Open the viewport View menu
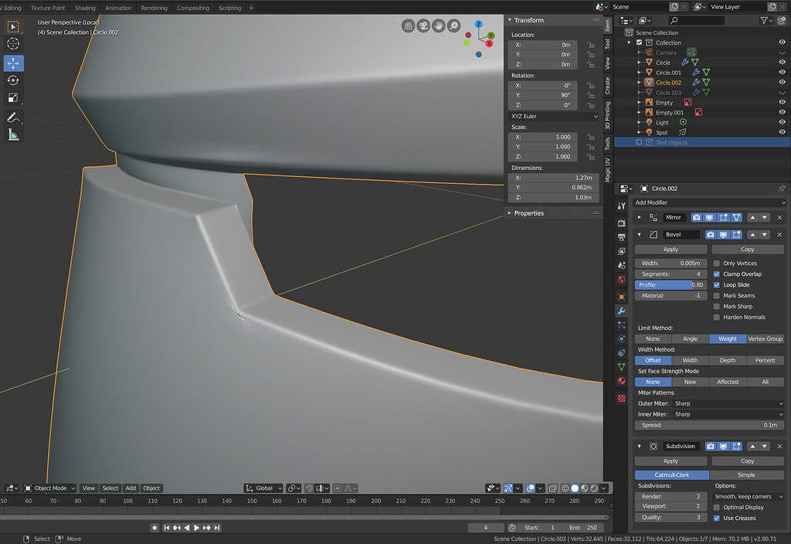This screenshot has height=544, width=791. click(88, 488)
